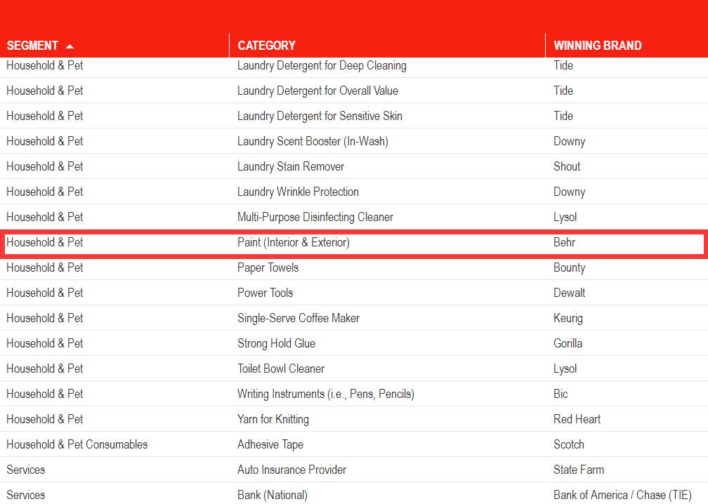Click 'Lysol' in the Toilet Bowl Cleaner row
This screenshot has width=708, height=504.
click(565, 369)
